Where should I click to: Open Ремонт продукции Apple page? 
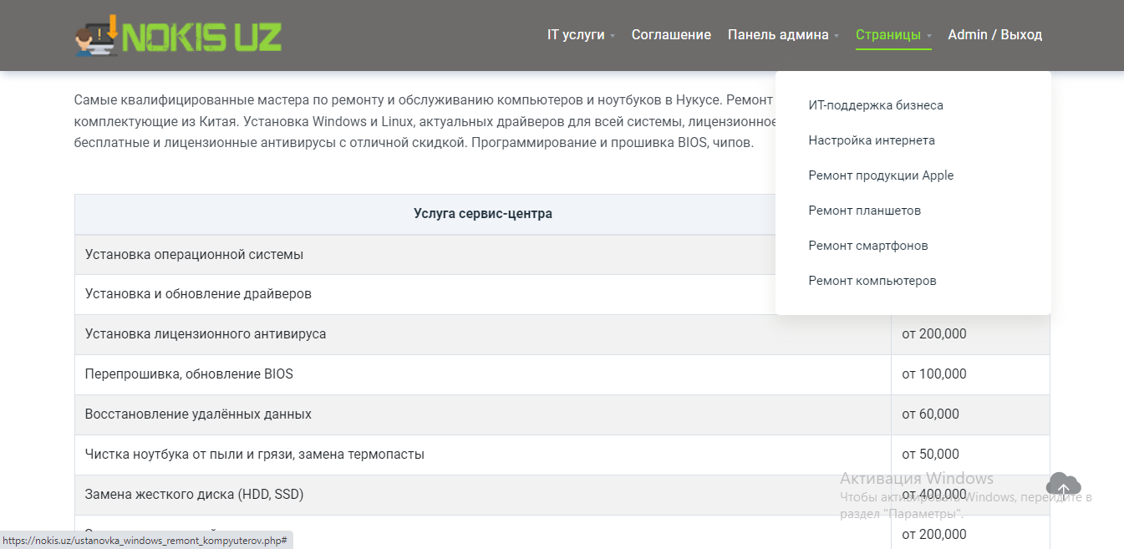(881, 175)
